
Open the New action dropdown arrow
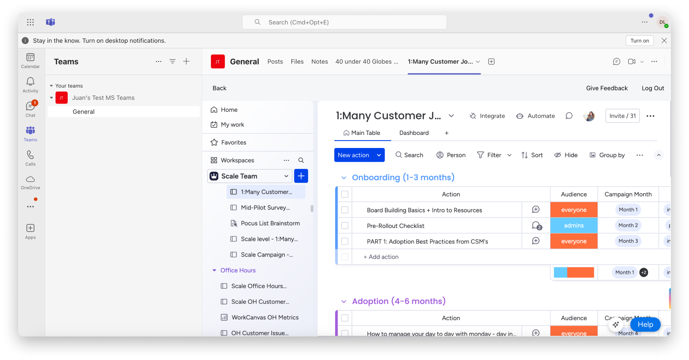[x=379, y=155]
